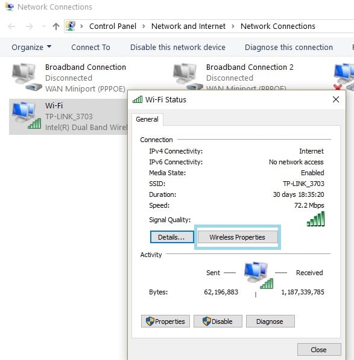Click Intel(R) Dual Band Wireless device text
The image size is (354, 360).
[86, 127]
